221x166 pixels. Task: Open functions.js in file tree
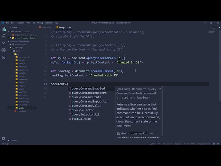click(x=22, y=70)
